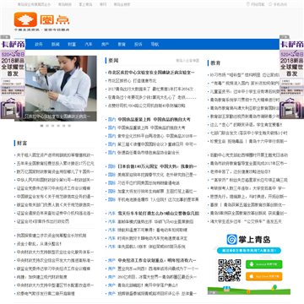This screenshot has height=304, width=304.
Task: Open the 教育 section heading
Action: pos(215,62)
